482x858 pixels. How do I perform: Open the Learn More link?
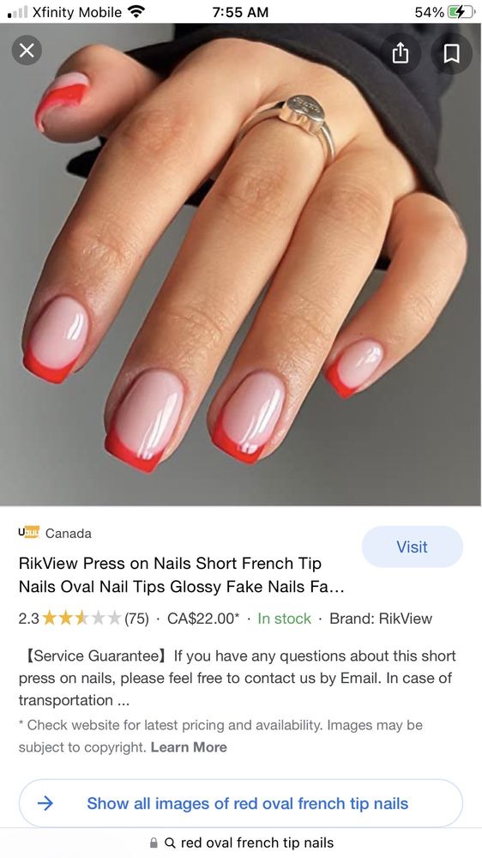click(189, 747)
